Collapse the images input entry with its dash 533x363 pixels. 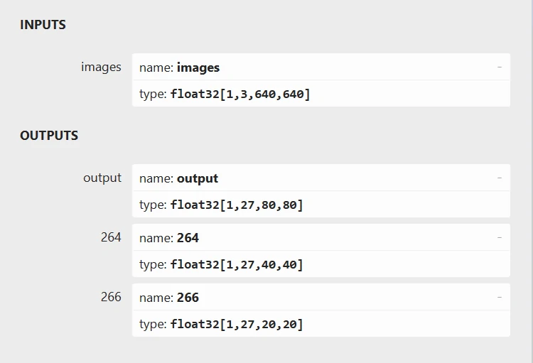click(499, 67)
